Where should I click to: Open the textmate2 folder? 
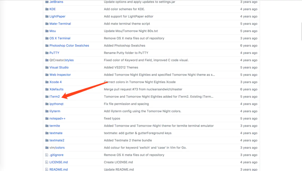[x=57, y=140]
